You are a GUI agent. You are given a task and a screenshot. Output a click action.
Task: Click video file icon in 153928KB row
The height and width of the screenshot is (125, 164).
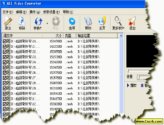(x=9, y=104)
